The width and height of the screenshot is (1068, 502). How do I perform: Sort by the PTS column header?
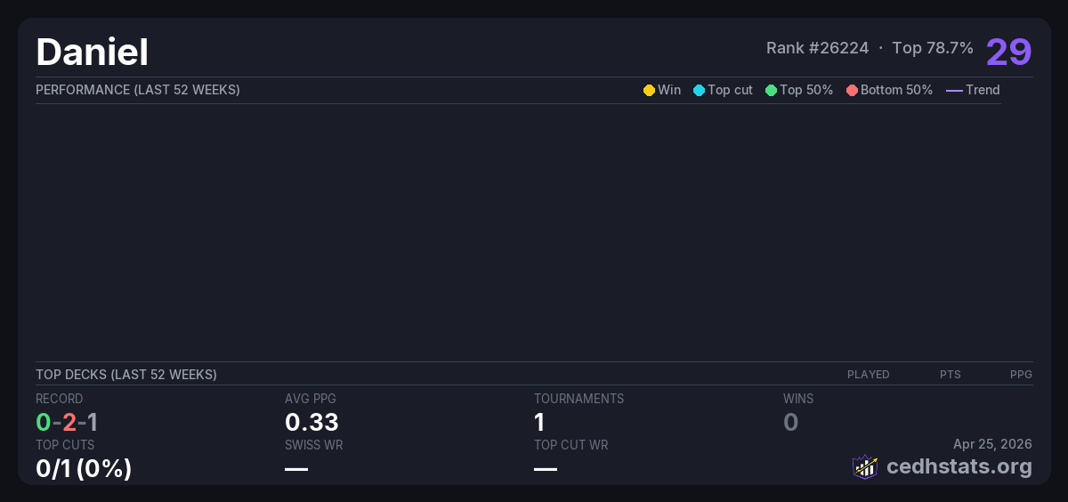click(950, 375)
